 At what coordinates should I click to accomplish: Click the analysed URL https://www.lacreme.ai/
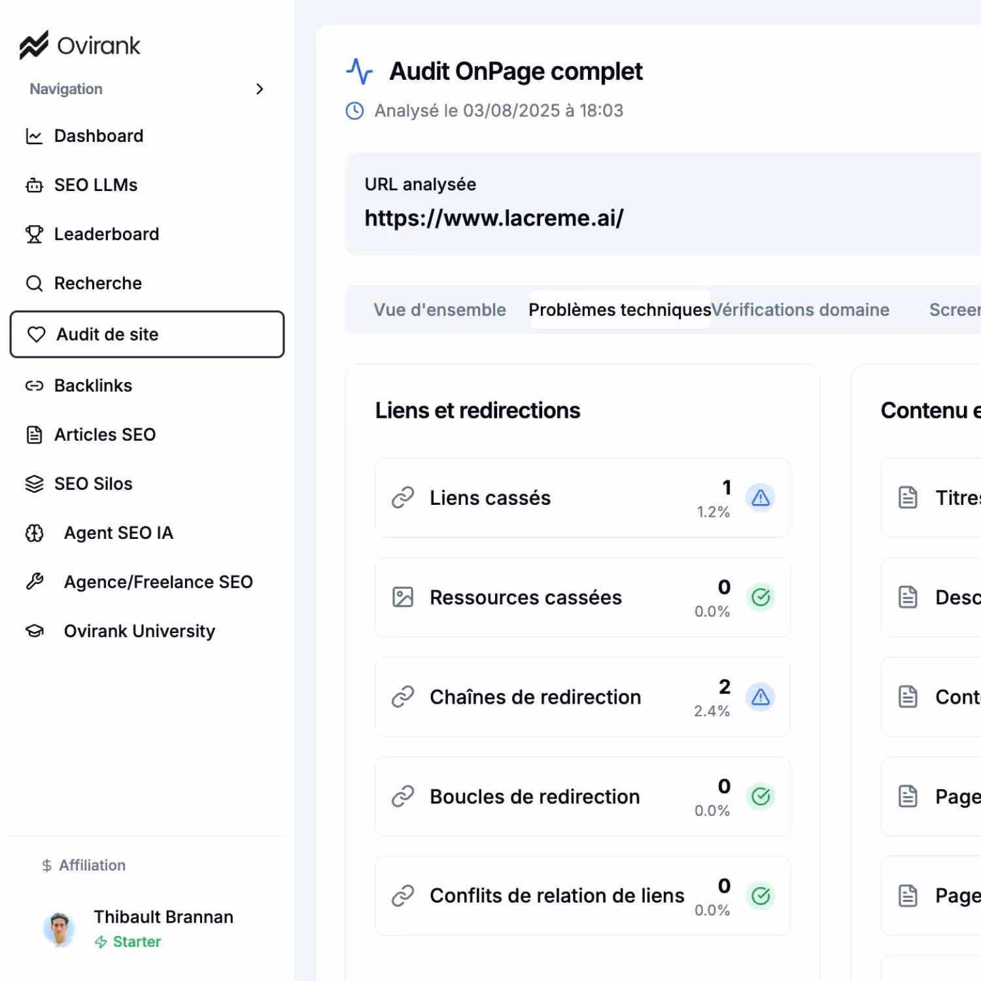494,218
